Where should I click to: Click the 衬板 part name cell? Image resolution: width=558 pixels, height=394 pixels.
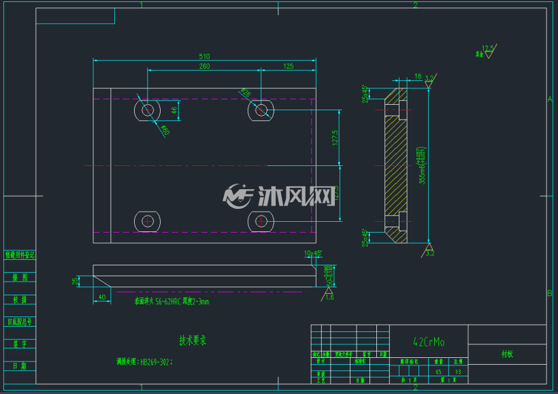coord(507,354)
